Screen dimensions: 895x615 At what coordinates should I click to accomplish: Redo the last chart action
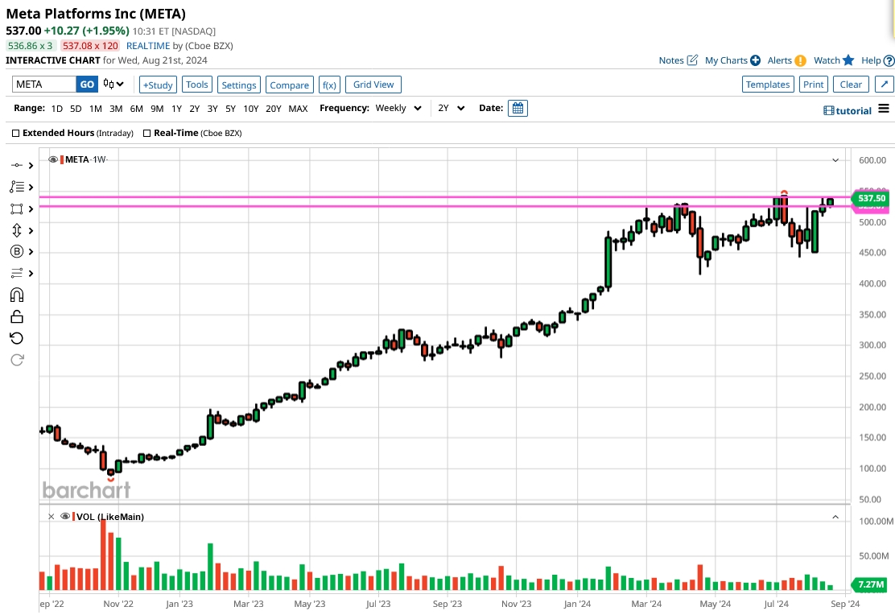(x=17, y=360)
